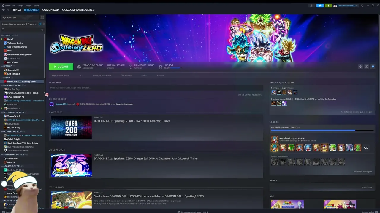This screenshot has width=380, height=213.
Task: Click Página principal in sidebar
Action: coord(9,17)
